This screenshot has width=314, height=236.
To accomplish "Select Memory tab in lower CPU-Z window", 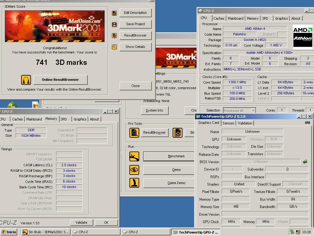I will point(51,119).
